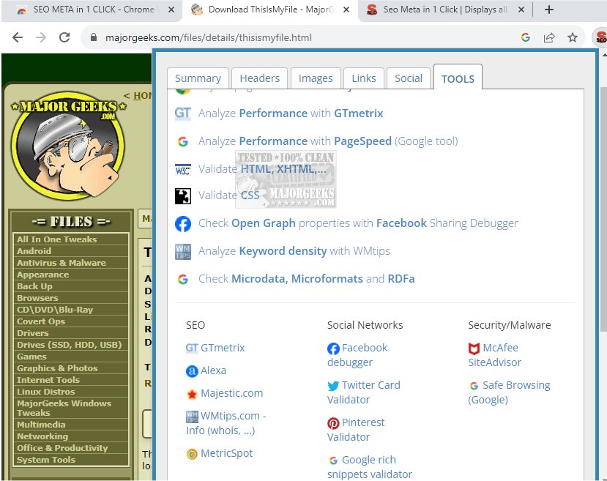
Task: Open Pinterest Validator link
Action: click(356, 430)
